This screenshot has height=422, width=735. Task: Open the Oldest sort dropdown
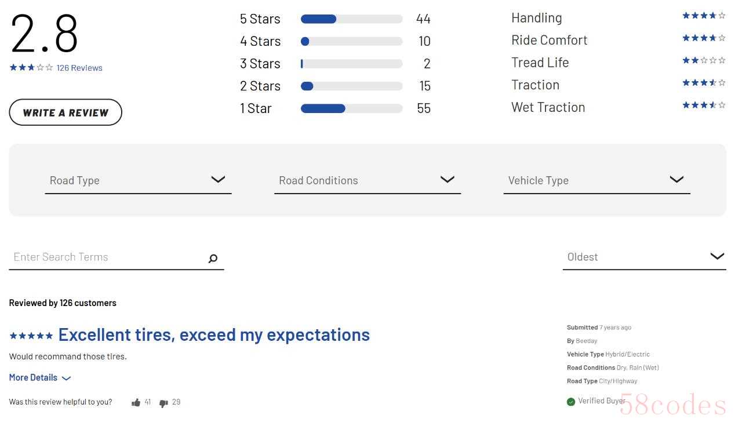644,257
